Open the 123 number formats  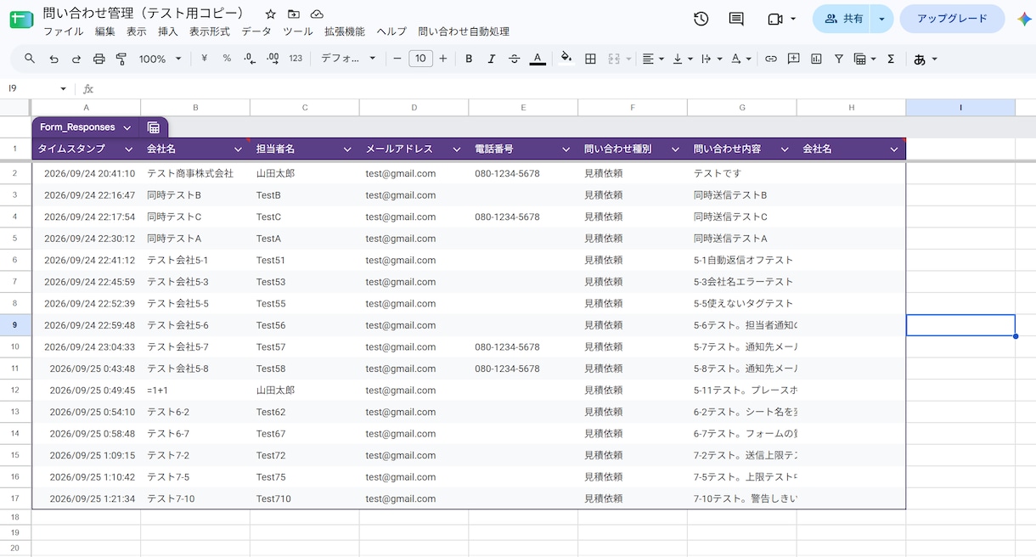pos(296,59)
